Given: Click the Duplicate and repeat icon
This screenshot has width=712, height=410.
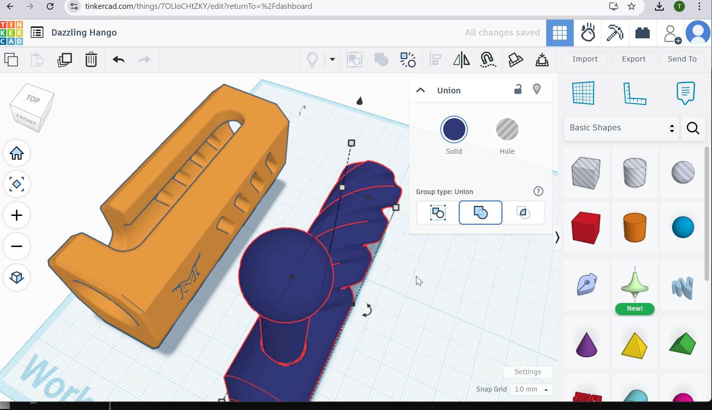Looking at the screenshot, I should (64, 60).
